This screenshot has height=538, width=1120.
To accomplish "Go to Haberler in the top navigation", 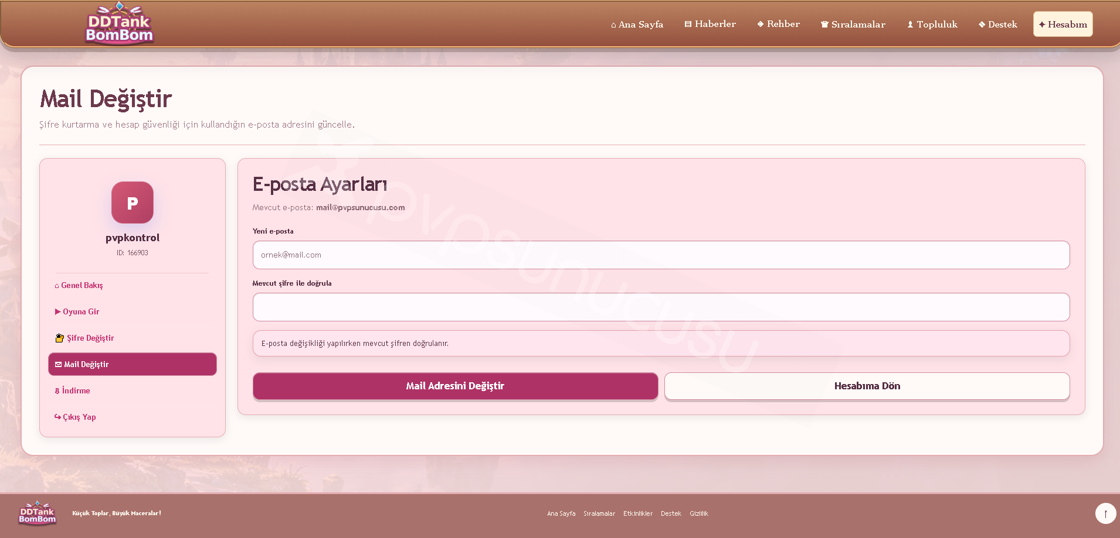I will [x=710, y=24].
